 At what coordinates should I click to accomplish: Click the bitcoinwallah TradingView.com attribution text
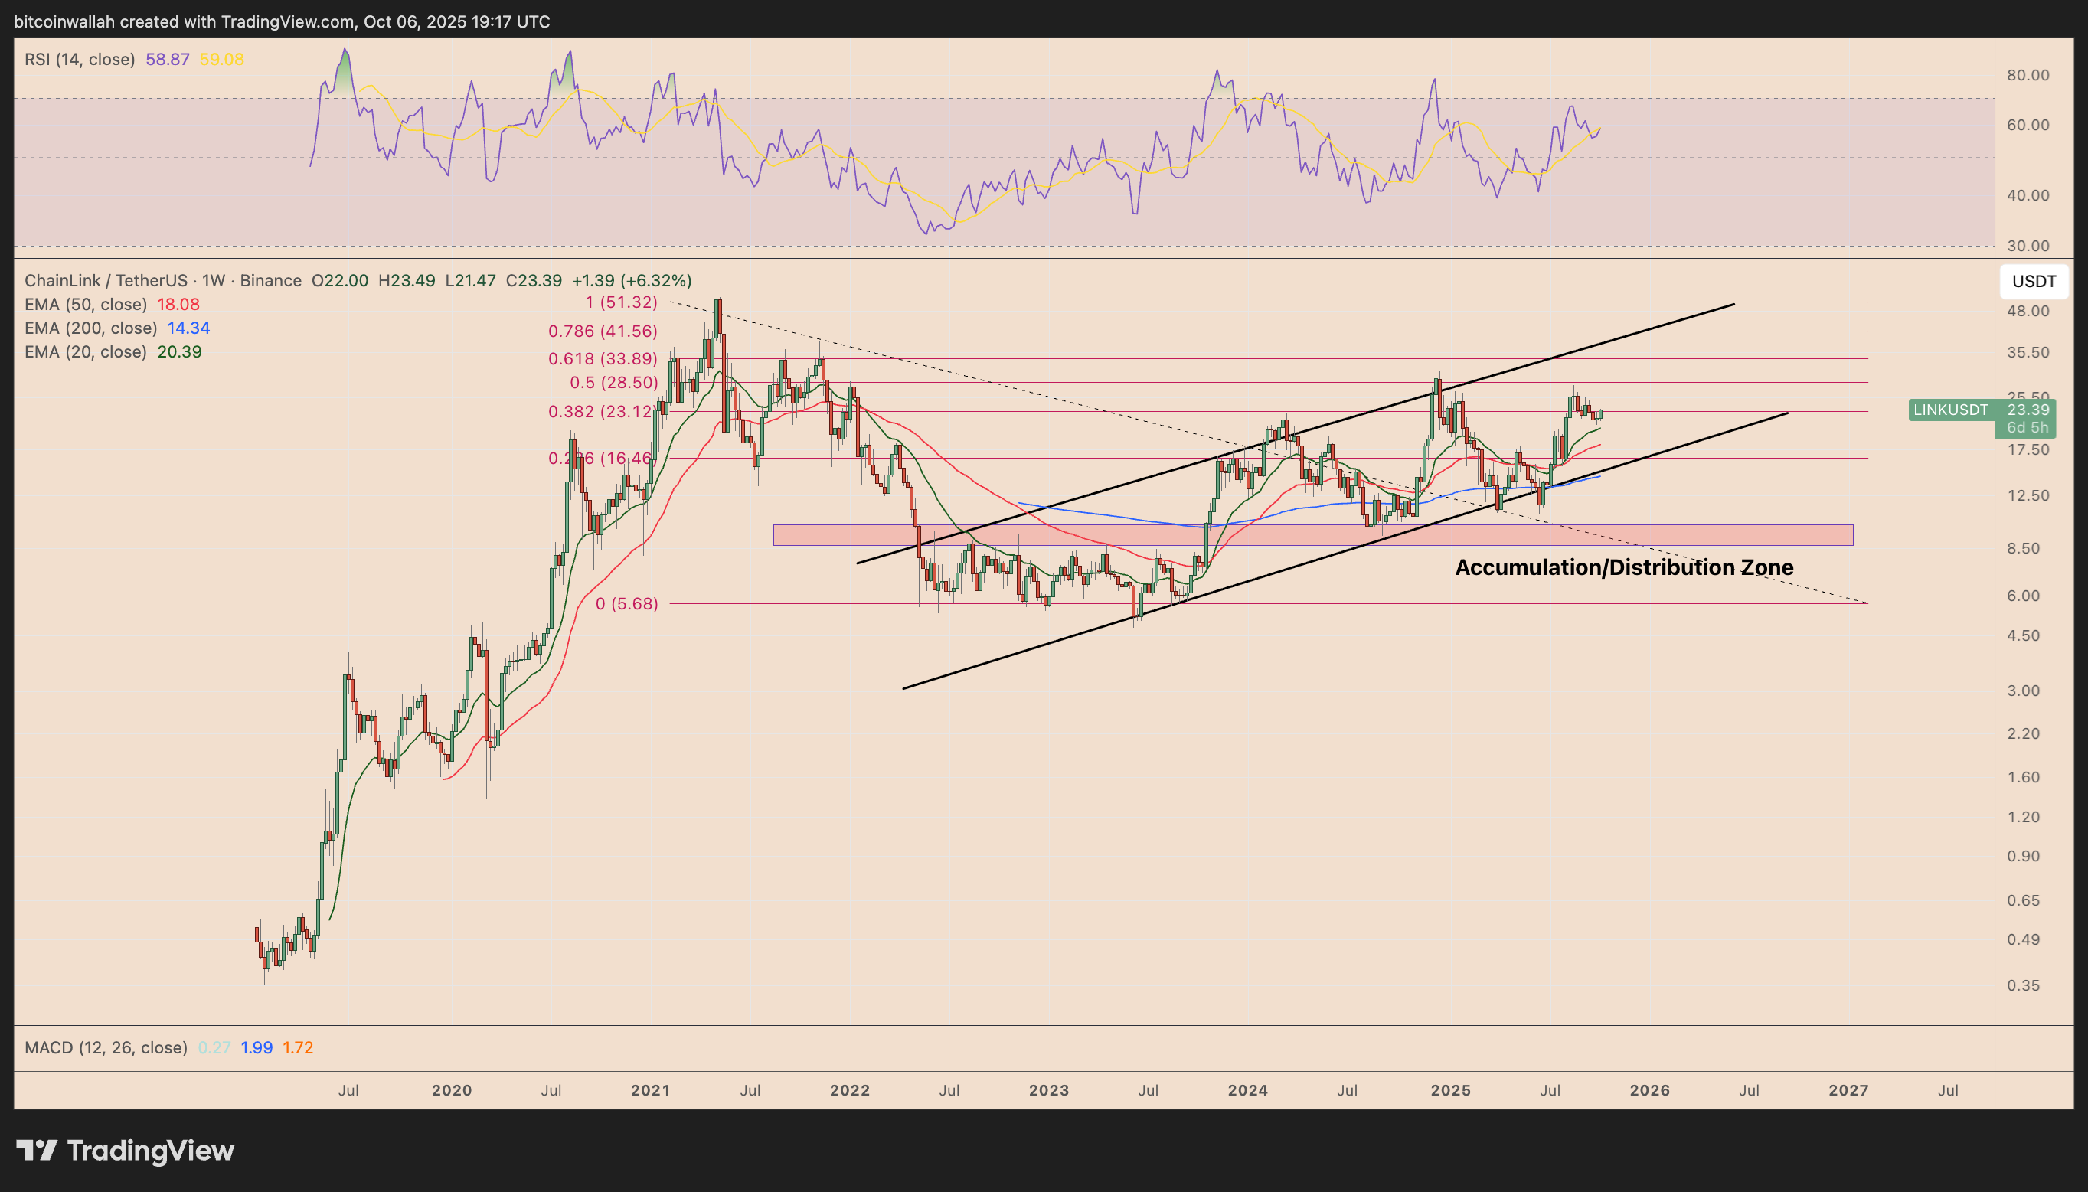(x=282, y=21)
